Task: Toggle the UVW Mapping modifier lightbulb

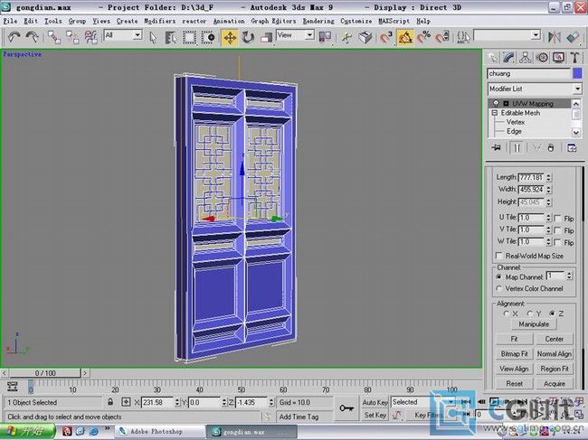Action: coord(496,103)
